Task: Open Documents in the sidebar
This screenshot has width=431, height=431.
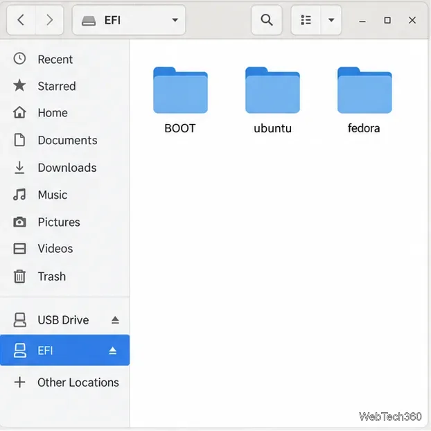Action: (x=64, y=140)
